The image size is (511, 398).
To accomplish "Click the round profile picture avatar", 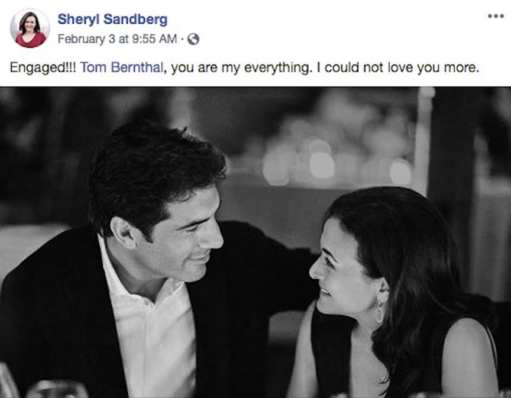I will [x=30, y=28].
